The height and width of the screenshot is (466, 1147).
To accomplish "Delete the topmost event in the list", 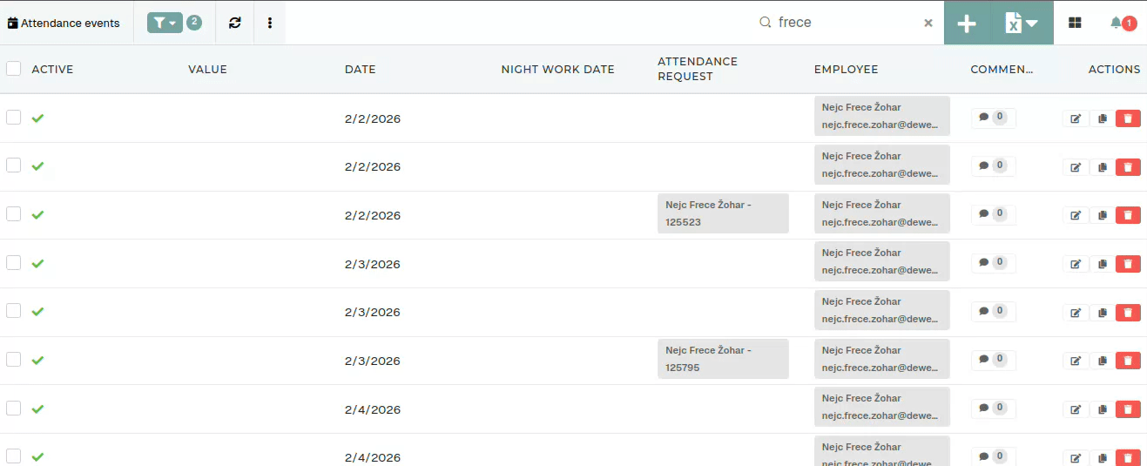I will (1128, 118).
